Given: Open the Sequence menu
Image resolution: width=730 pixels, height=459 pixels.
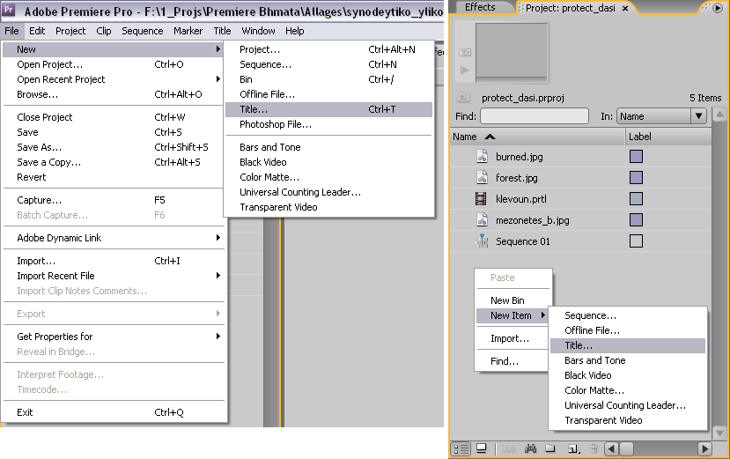Looking at the screenshot, I should point(143,31).
